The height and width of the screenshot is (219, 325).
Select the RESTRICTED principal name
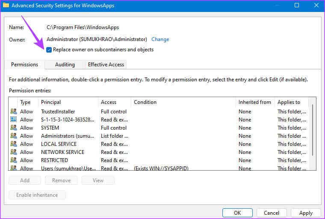pos(54,160)
